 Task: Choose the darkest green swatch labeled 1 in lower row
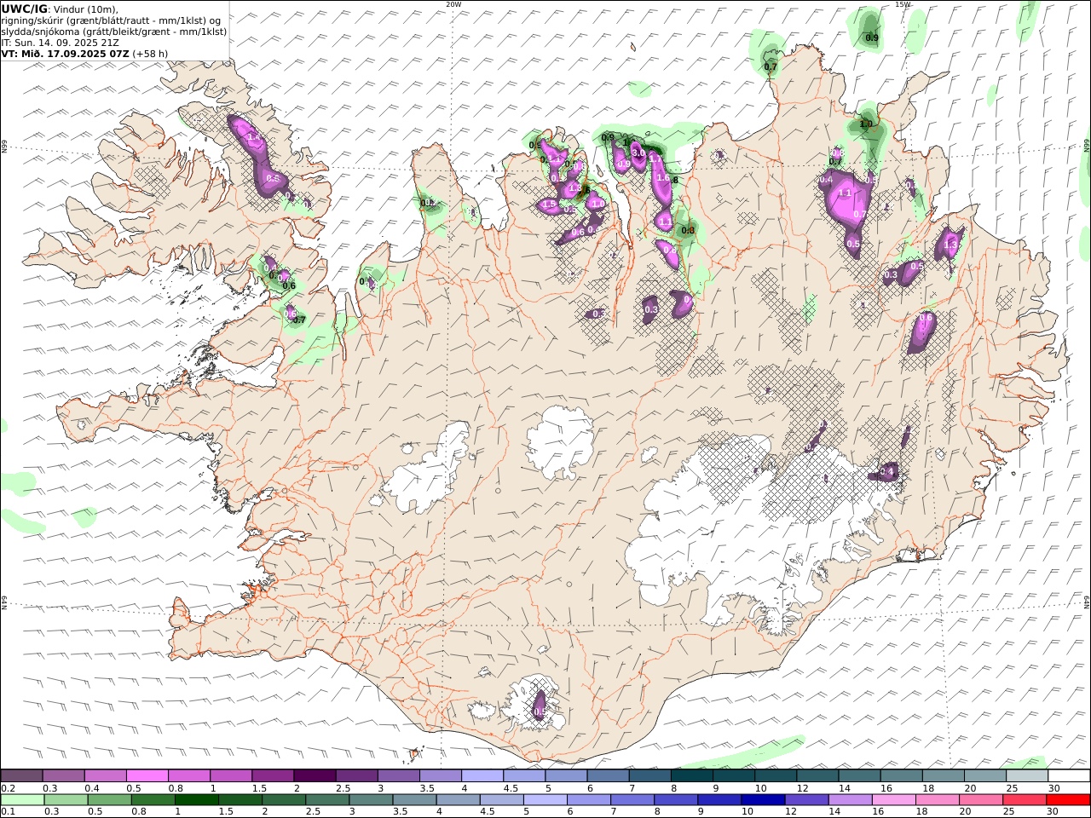pos(197,800)
